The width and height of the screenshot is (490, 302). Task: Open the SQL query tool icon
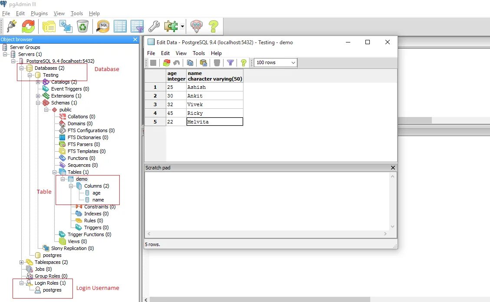point(103,26)
